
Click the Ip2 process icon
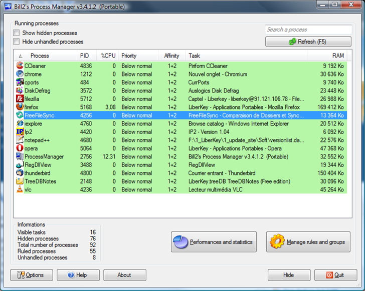20,131
